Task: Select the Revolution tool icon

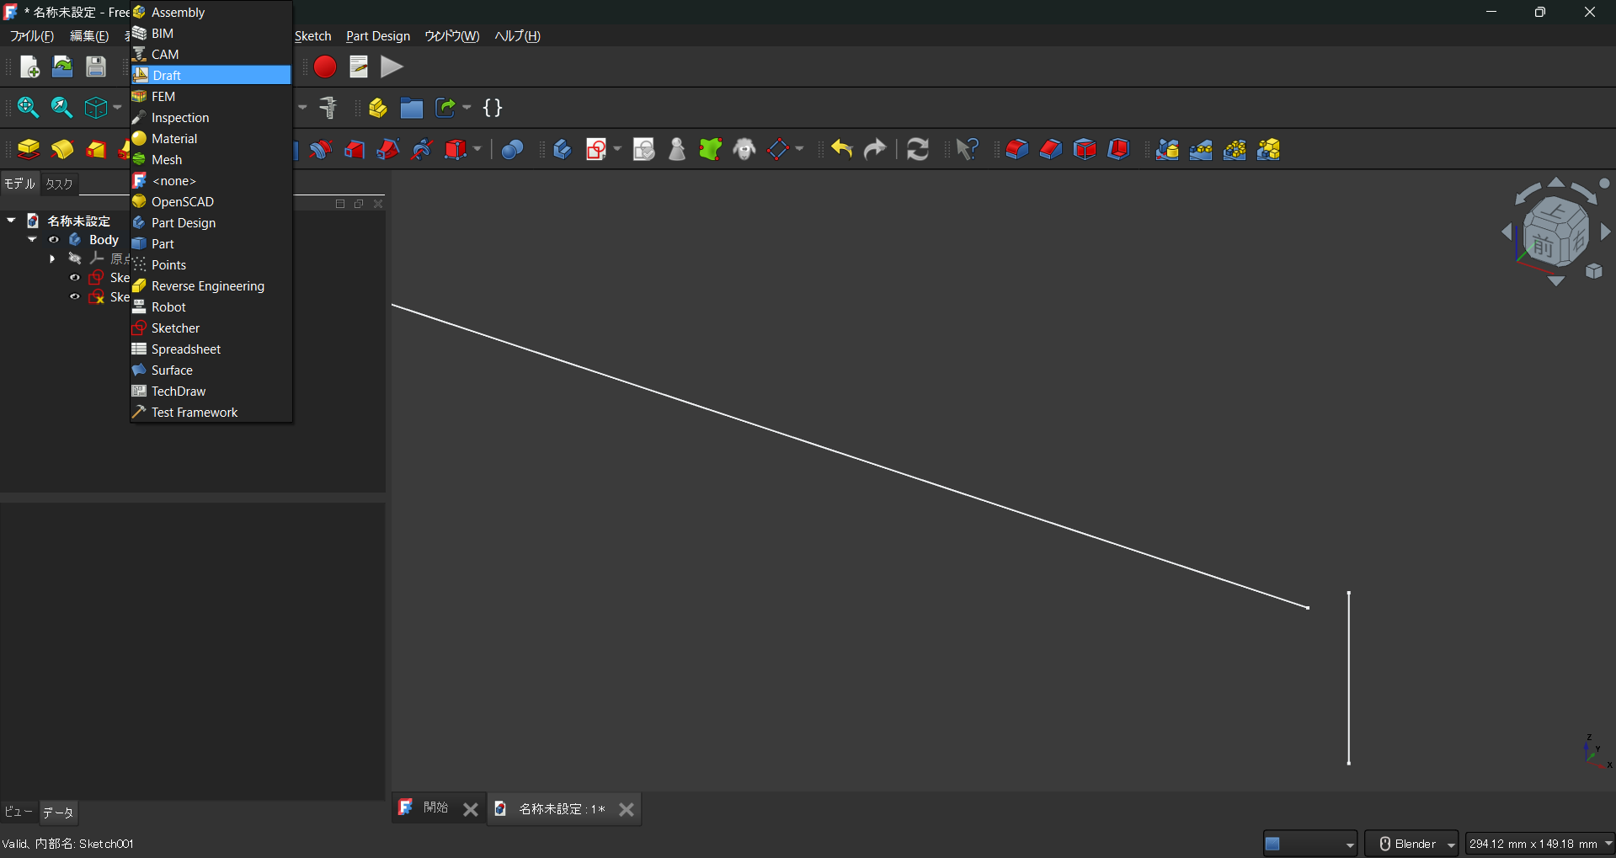Action: (62, 150)
